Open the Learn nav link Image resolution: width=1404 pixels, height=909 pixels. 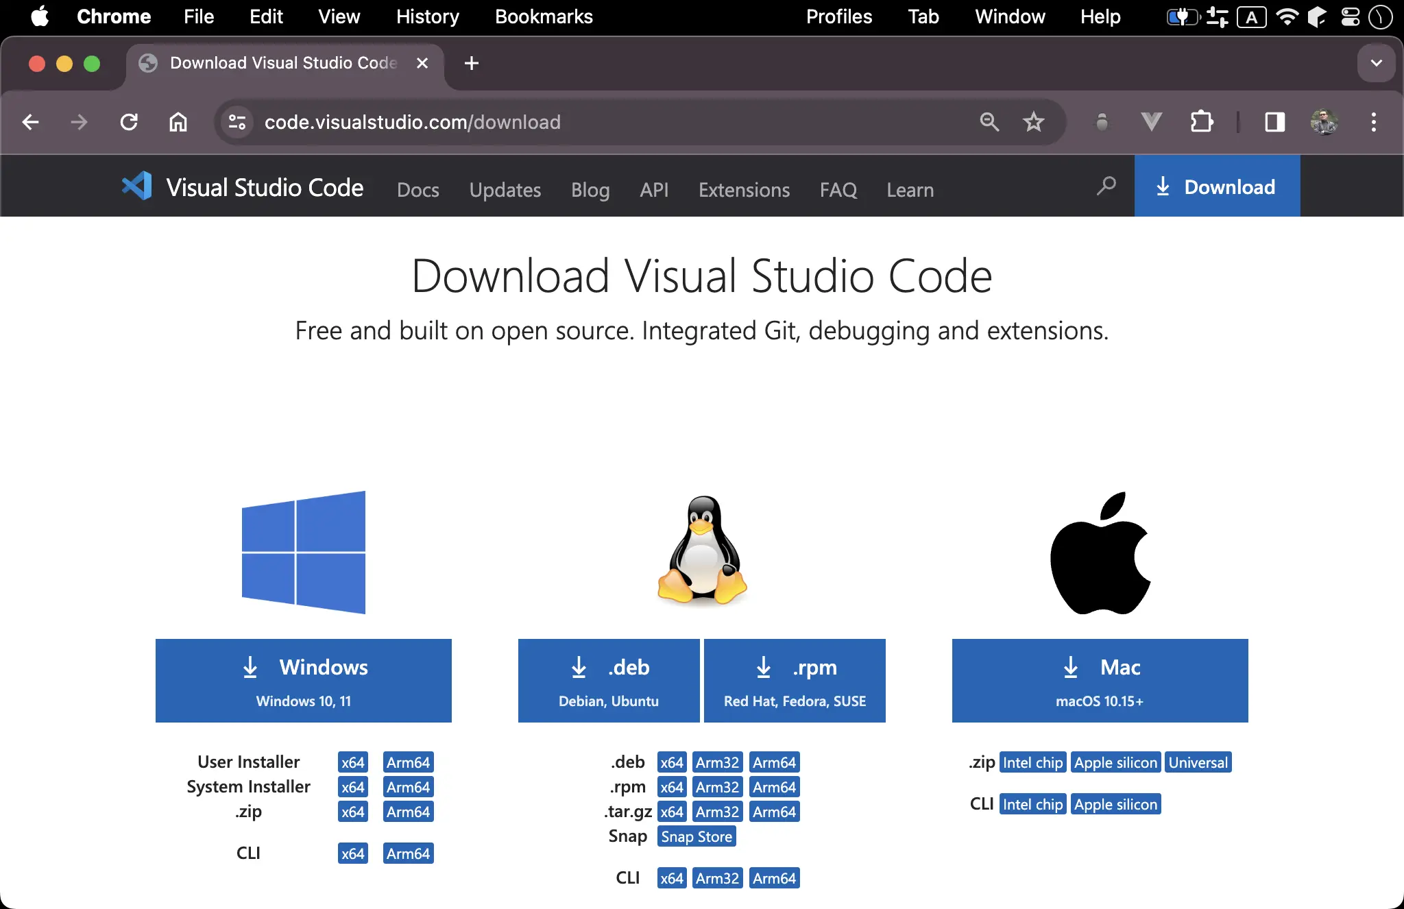click(910, 190)
